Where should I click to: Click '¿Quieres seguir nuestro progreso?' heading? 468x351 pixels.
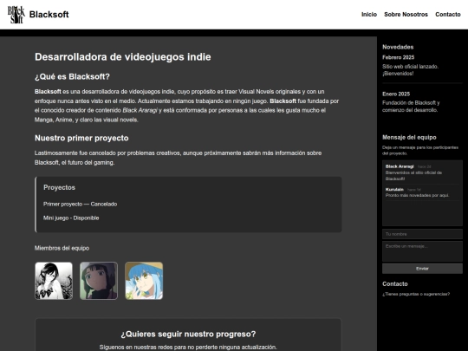[x=188, y=334]
